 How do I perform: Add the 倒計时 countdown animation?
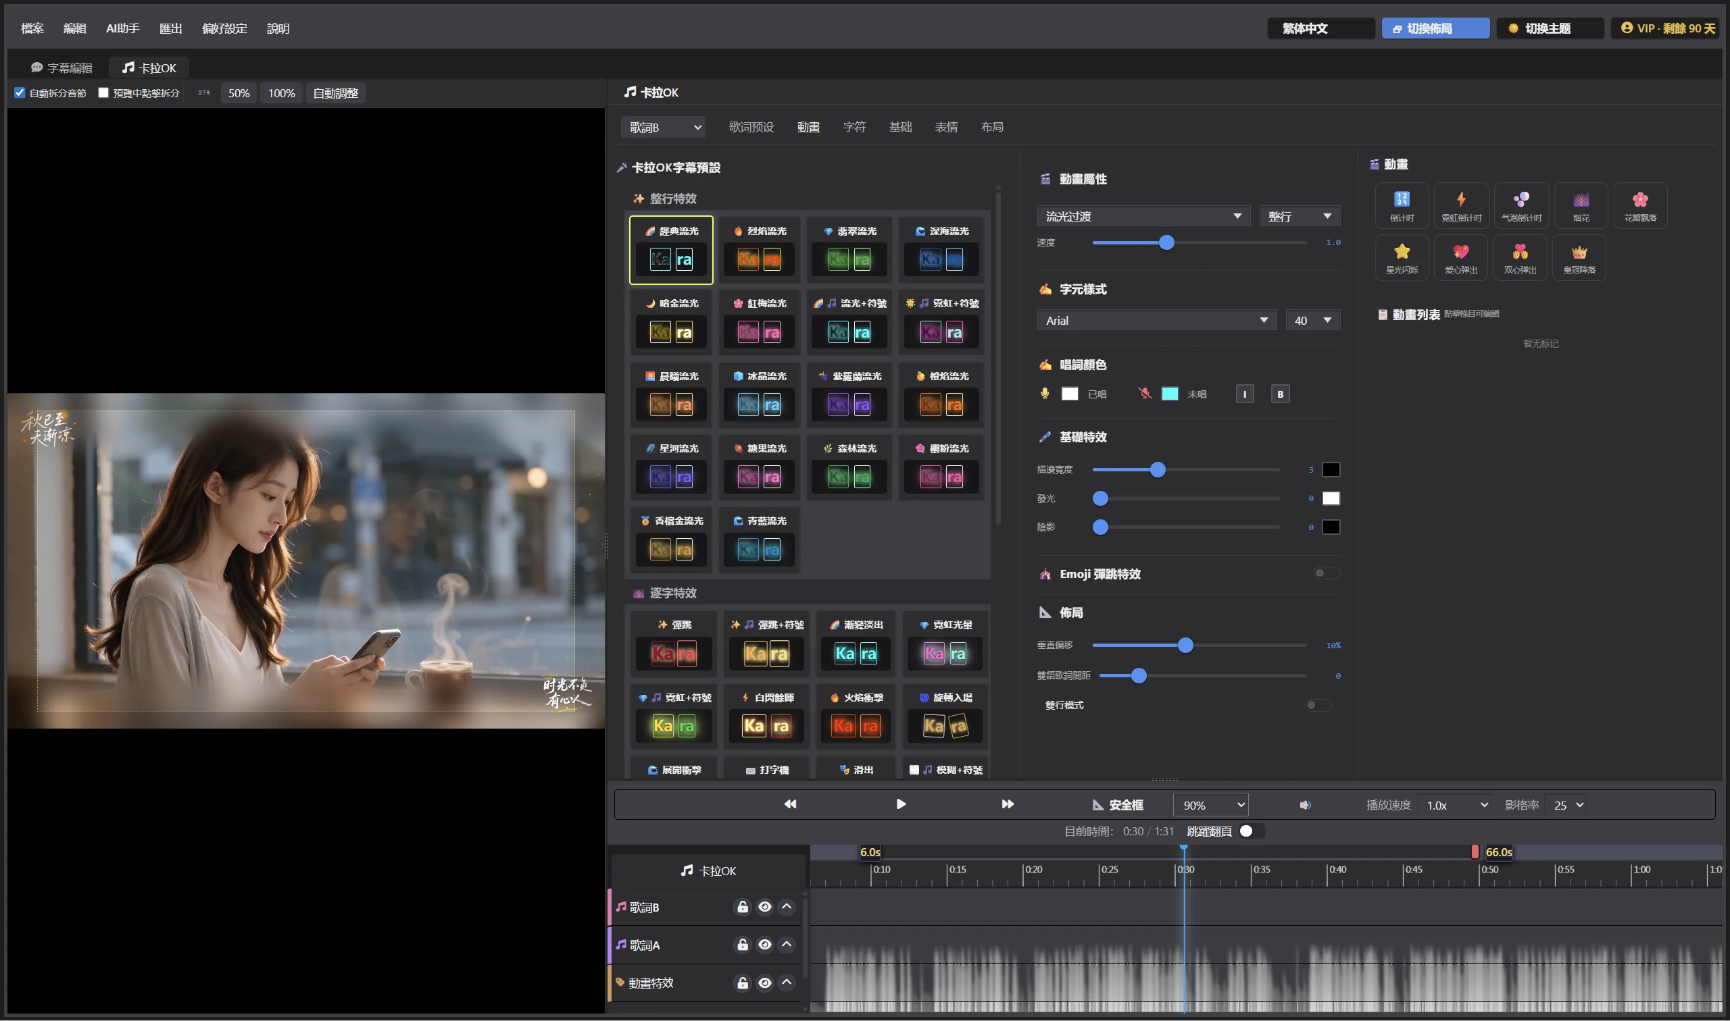click(1401, 206)
